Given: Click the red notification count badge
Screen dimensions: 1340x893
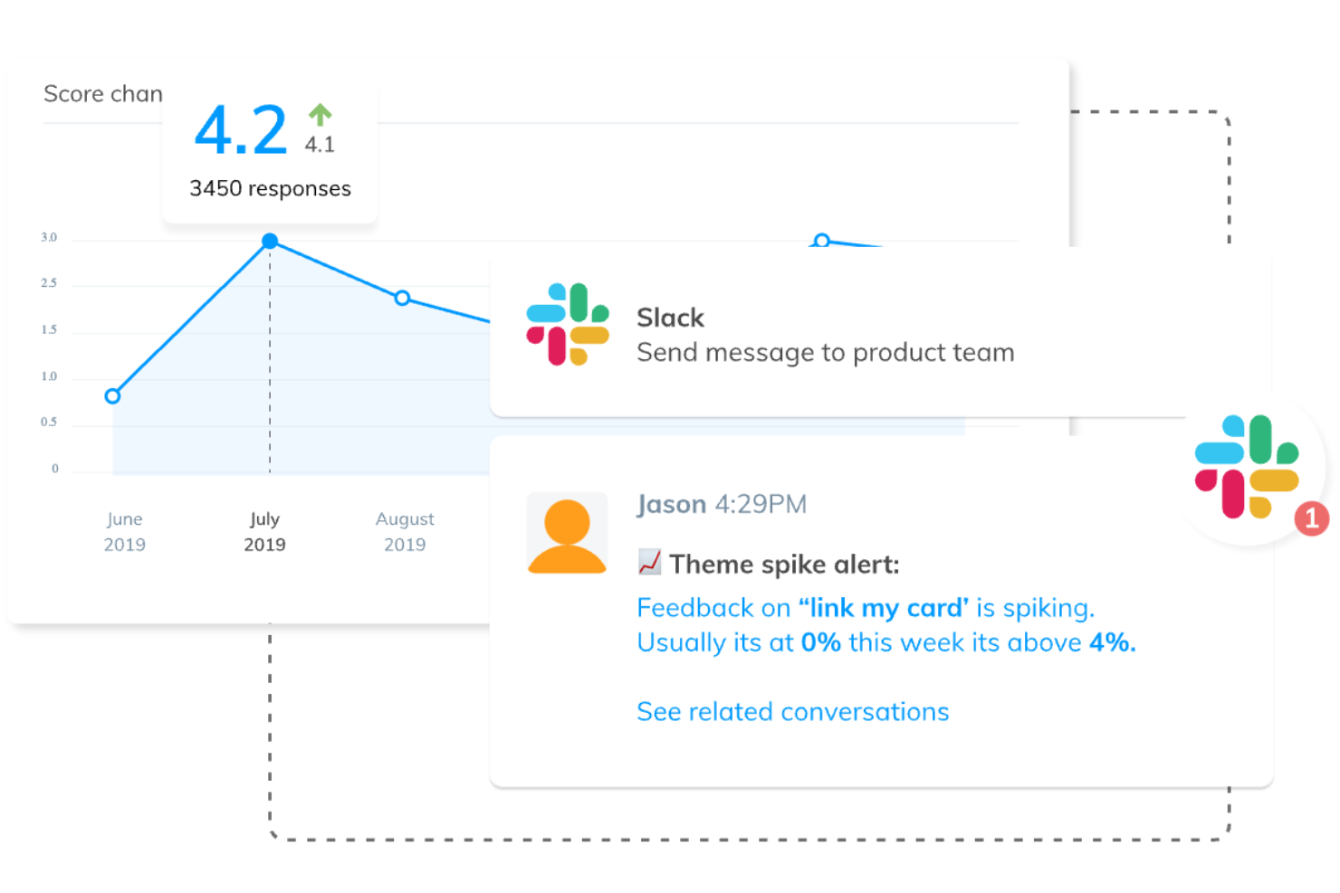Looking at the screenshot, I should pos(1311,518).
